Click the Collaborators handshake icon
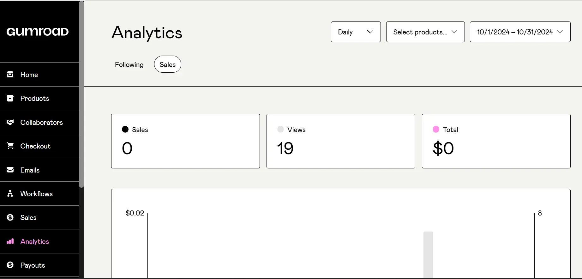The image size is (582, 279). click(10, 122)
